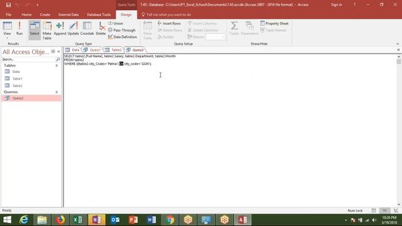Click the navigation pane Search box
The height and width of the screenshot is (226, 402).
coord(29,59)
